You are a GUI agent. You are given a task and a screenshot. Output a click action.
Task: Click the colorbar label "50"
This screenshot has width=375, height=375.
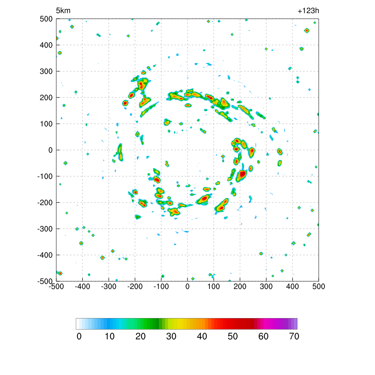pos(233,337)
